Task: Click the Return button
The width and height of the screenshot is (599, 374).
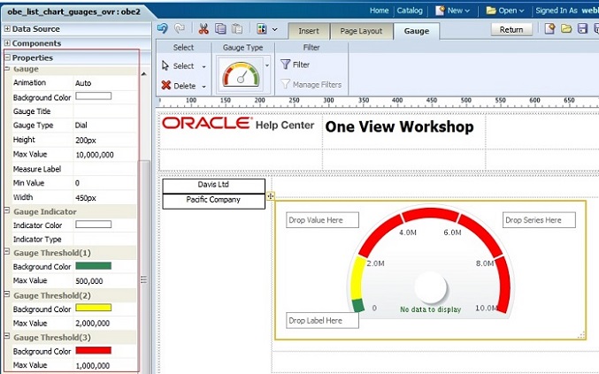Action: click(511, 29)
